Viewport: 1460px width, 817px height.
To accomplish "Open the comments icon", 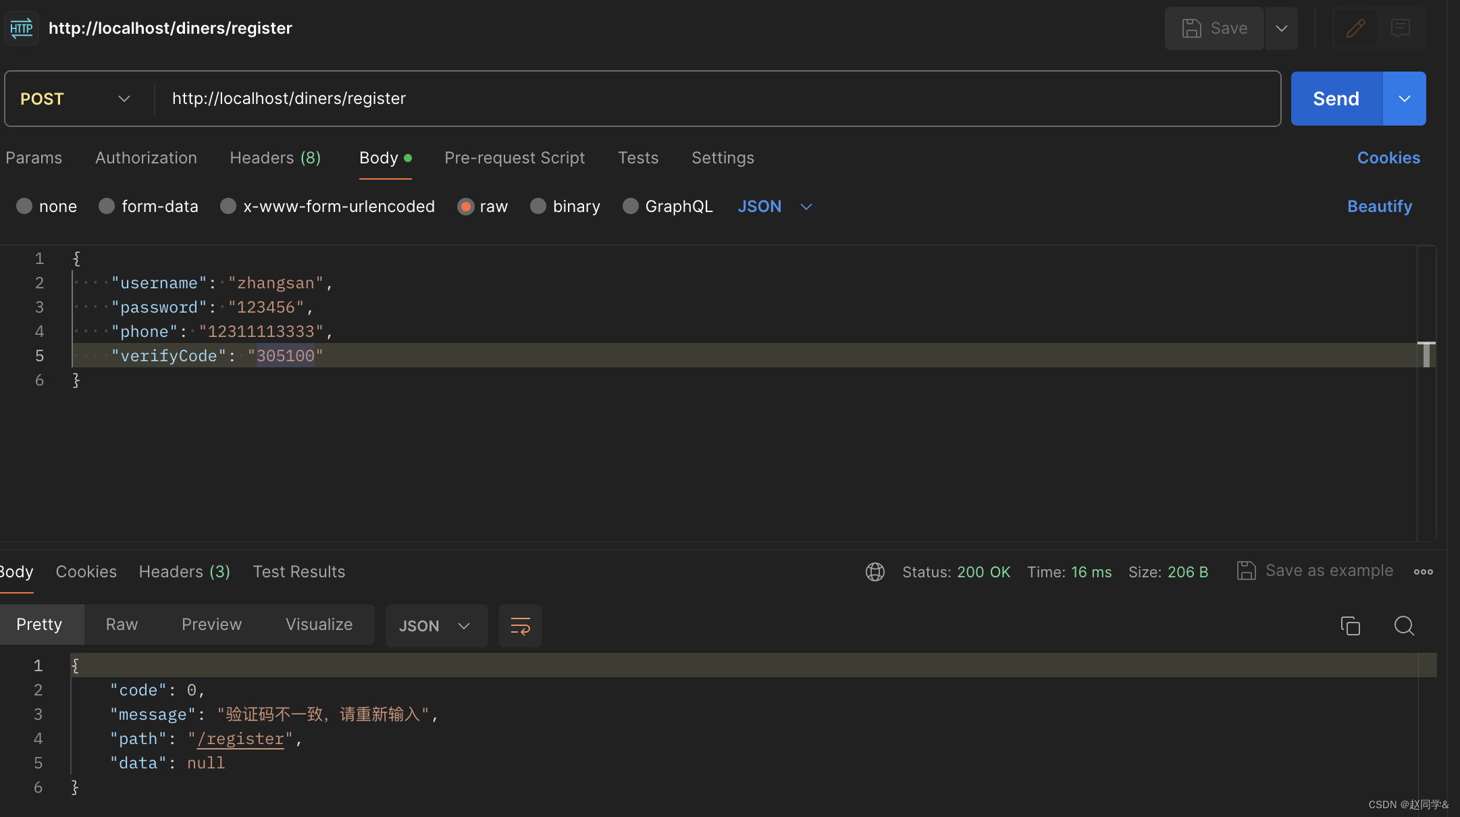I will tap(1401, 28).
